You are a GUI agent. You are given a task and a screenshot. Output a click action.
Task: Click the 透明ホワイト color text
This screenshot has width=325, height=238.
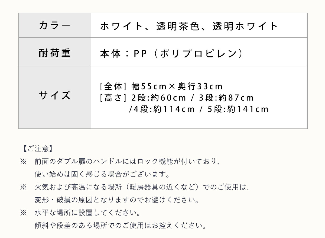(x=245, y=26)
